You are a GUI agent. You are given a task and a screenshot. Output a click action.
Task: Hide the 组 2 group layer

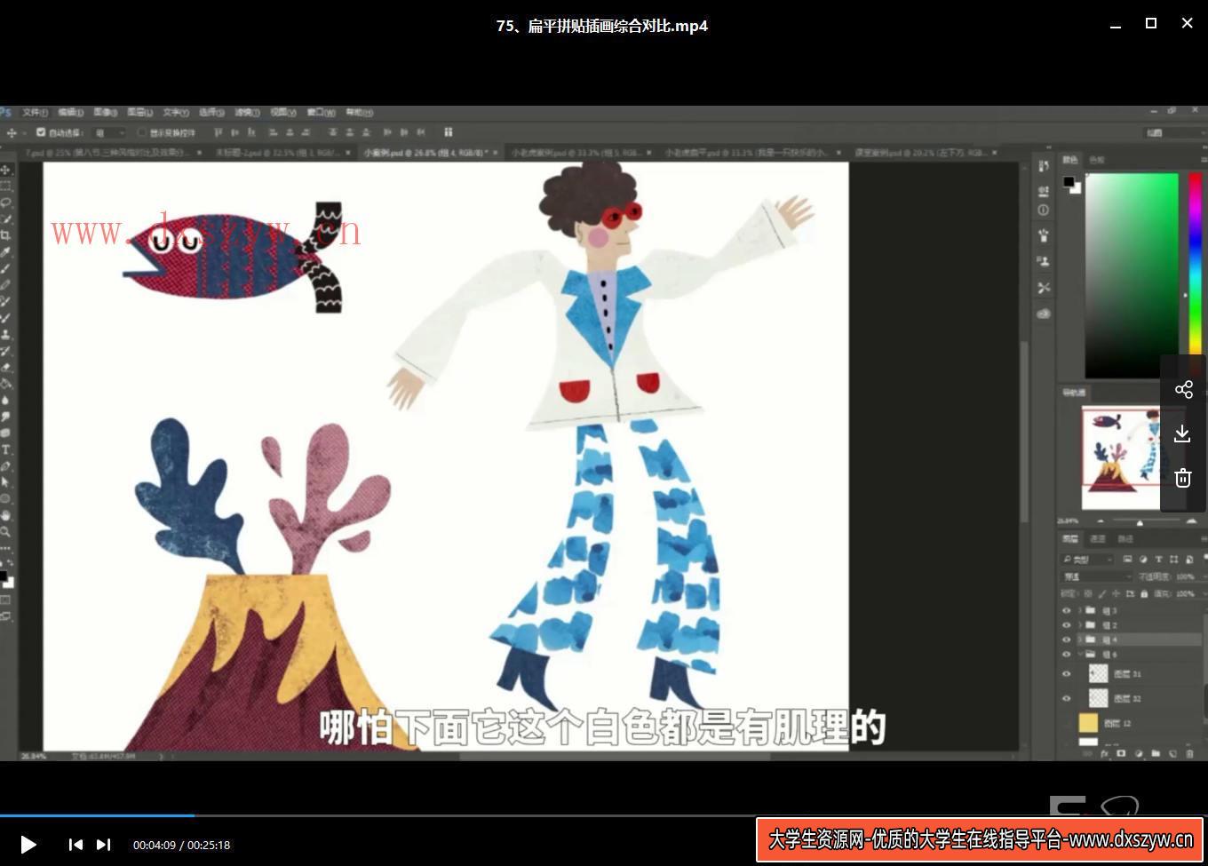click(1067, 624)
